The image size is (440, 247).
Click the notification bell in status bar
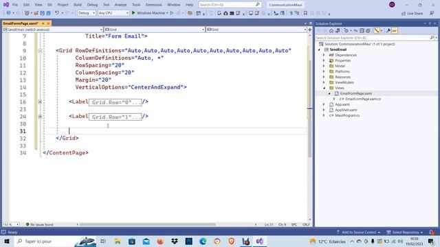pyautogui.click(x=432, y=232)
